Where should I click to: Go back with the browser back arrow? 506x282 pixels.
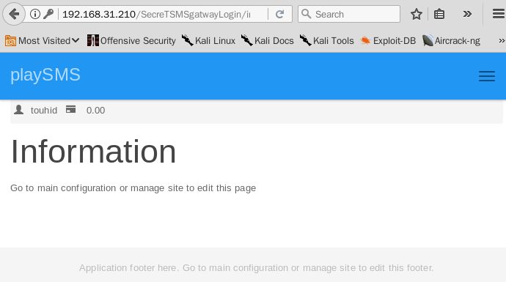tap(13, 14)
